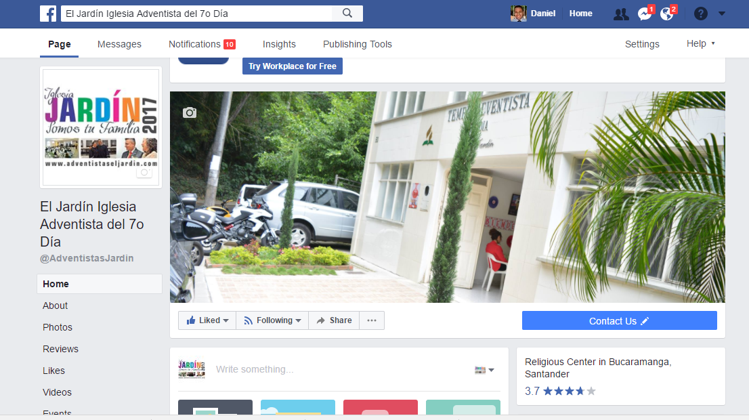Open About in the sidebar
Screen dimensions: 749x420
point(55,306)
